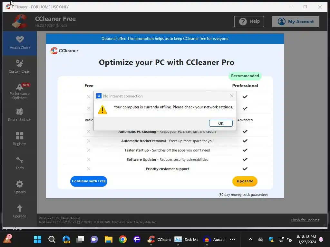The width and height of the screenshot is (330, 247).
Task: Click the yellow Upgrade button
Action: pos(245,181)
